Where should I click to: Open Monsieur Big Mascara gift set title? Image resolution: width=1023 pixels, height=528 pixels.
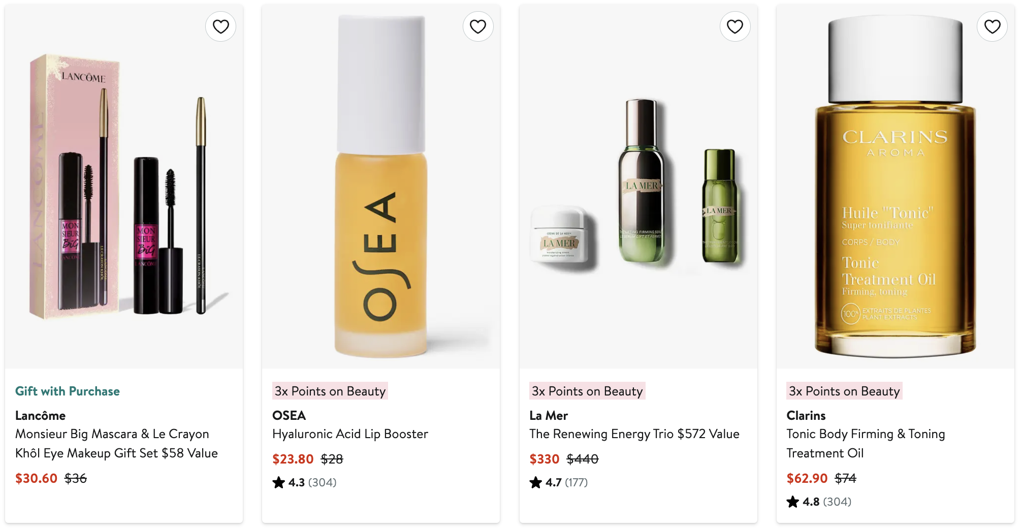coord(116,443)
